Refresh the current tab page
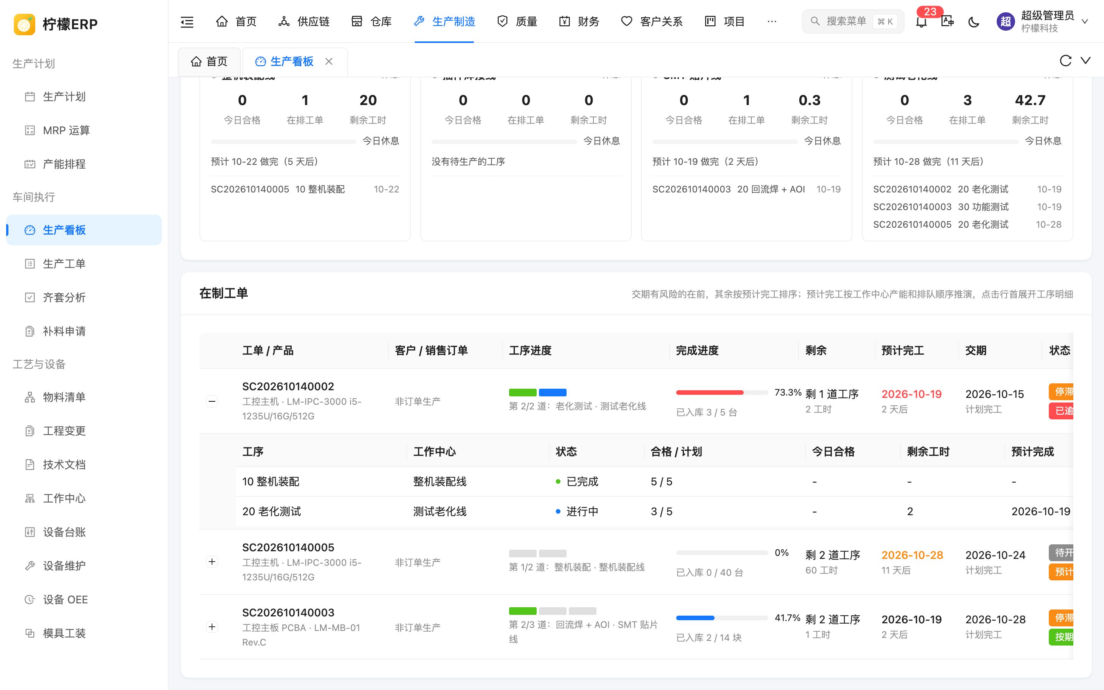 click(x=1065, y=61)
